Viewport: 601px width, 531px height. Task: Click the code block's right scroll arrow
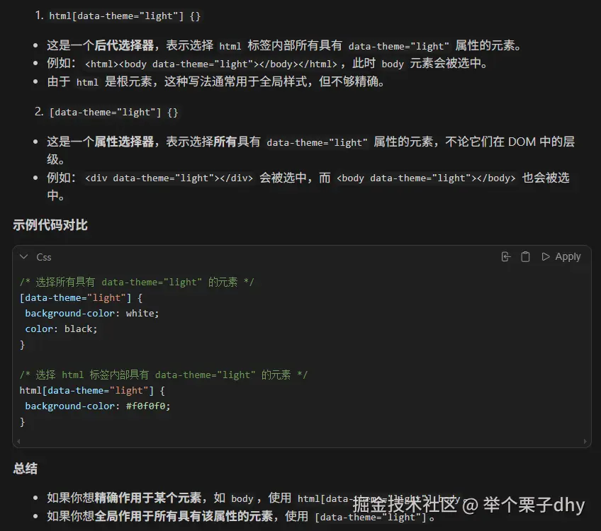point(585,441)
